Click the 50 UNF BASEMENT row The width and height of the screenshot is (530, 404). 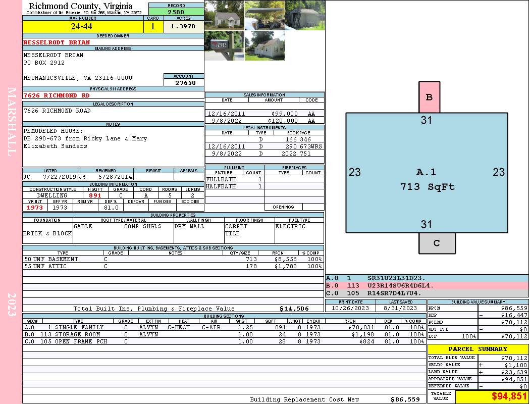coord(173,259)
